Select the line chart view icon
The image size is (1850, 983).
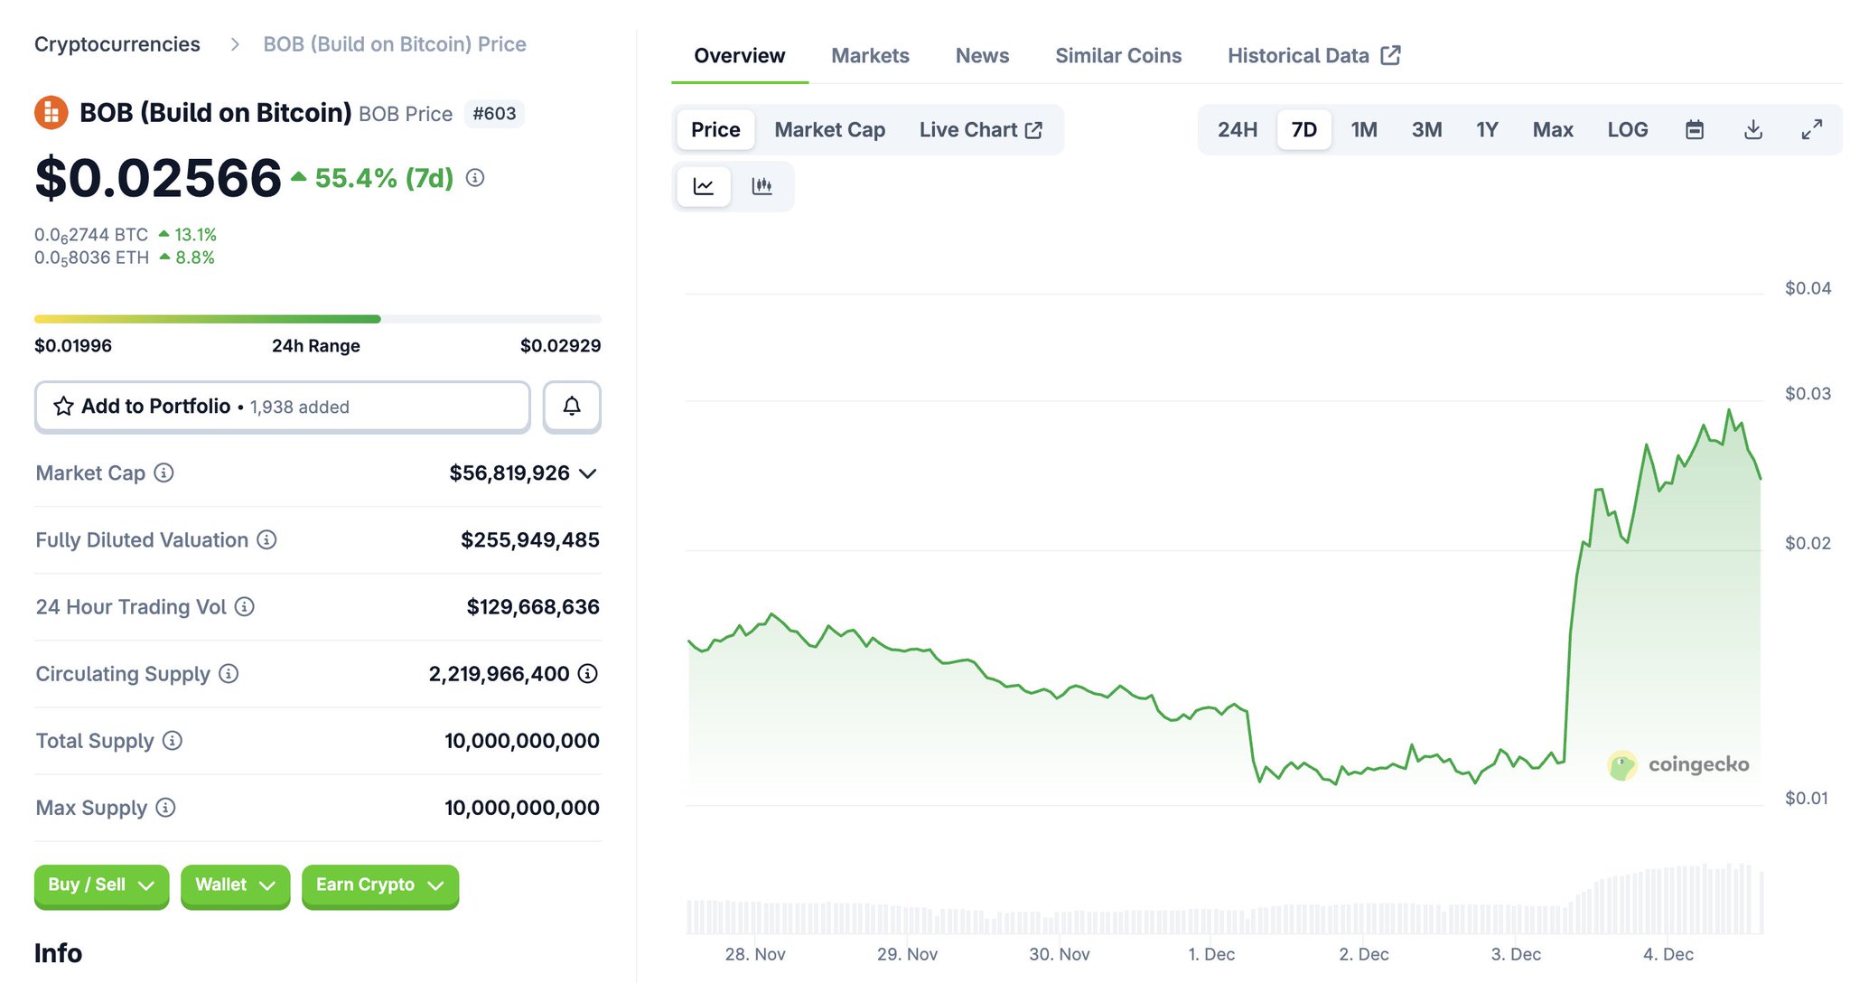[x=704, y=186]
